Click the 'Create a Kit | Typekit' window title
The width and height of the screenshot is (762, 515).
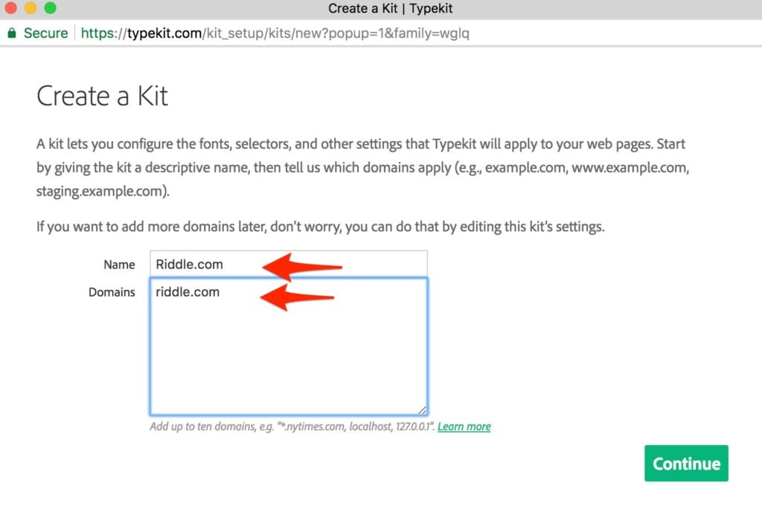tap(390, 8)
